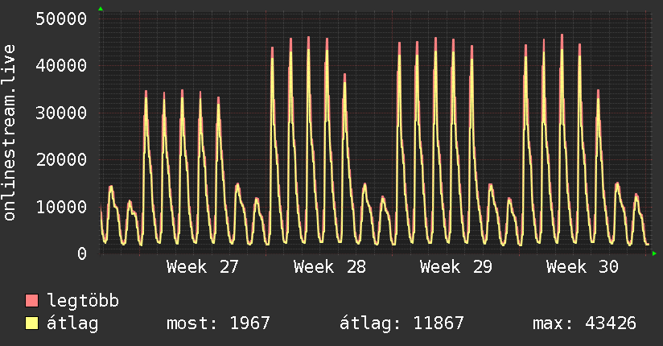Click the pink legtöbb legend swatch
The width and height of the screenshot is (663, 346).
point(31,300)
